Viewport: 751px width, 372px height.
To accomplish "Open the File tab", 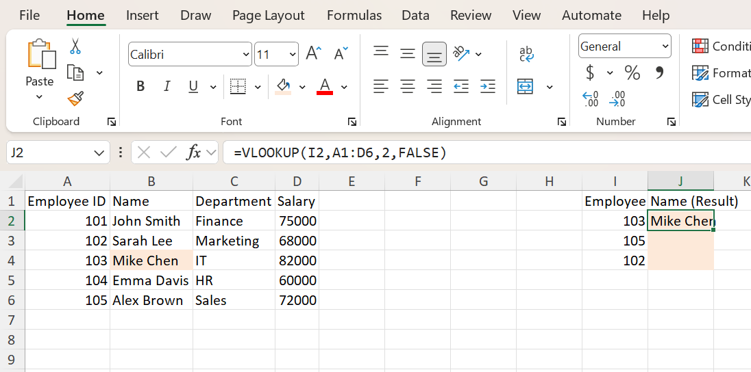I will (29, 15).
